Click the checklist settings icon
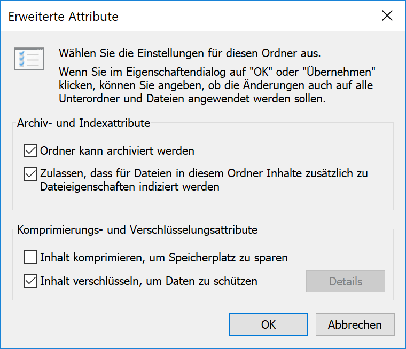The width and height of the screenshot is (406, 349). point(29,59)
